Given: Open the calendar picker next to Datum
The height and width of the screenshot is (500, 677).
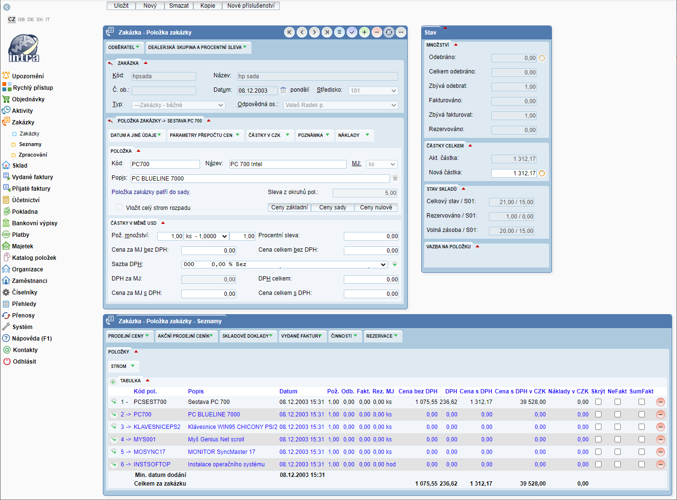Looking at the screenshot, I should (283, 90).
